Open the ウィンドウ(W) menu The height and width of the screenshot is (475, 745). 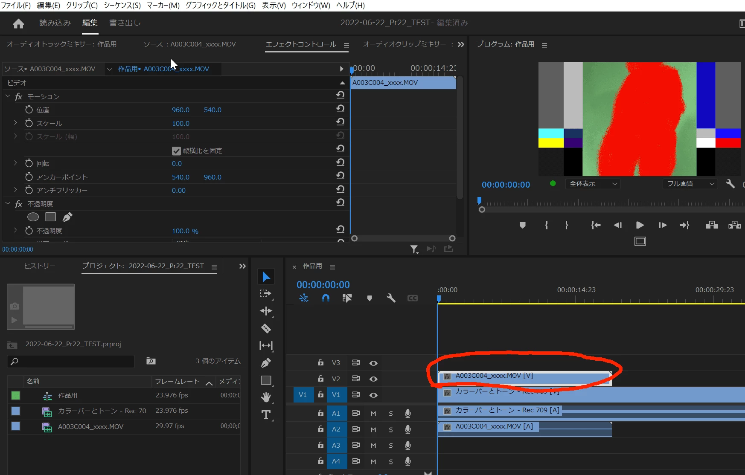point(311,6)
